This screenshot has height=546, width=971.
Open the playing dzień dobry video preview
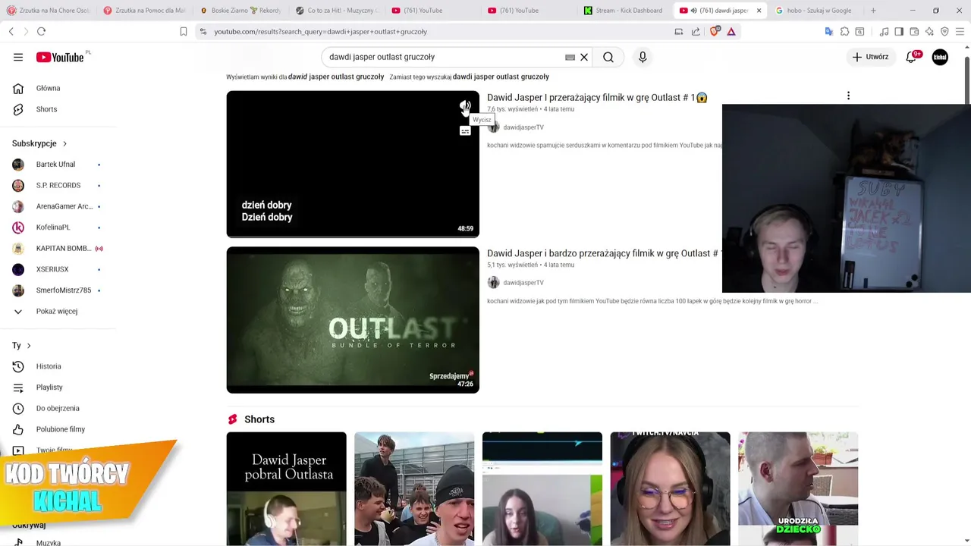[x=353, y=164]
